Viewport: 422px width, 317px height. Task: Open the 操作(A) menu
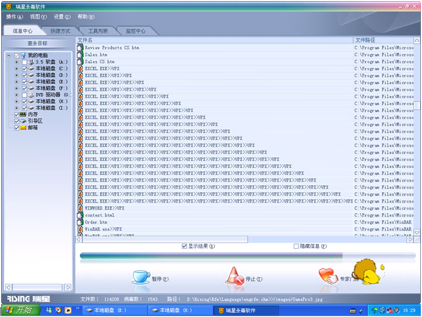tap(15, 17)
